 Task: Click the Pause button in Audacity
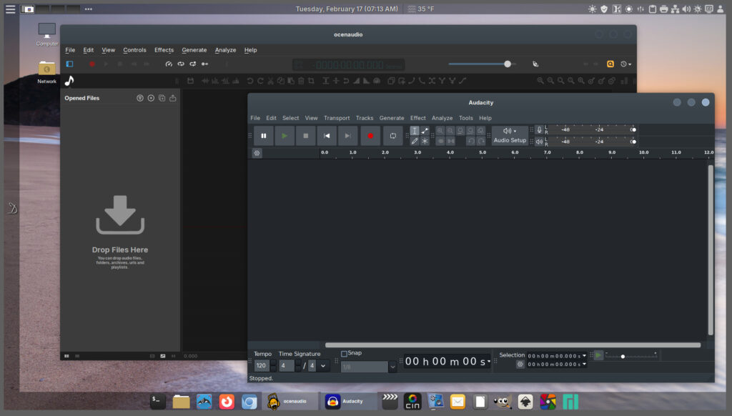coord(263,136)
